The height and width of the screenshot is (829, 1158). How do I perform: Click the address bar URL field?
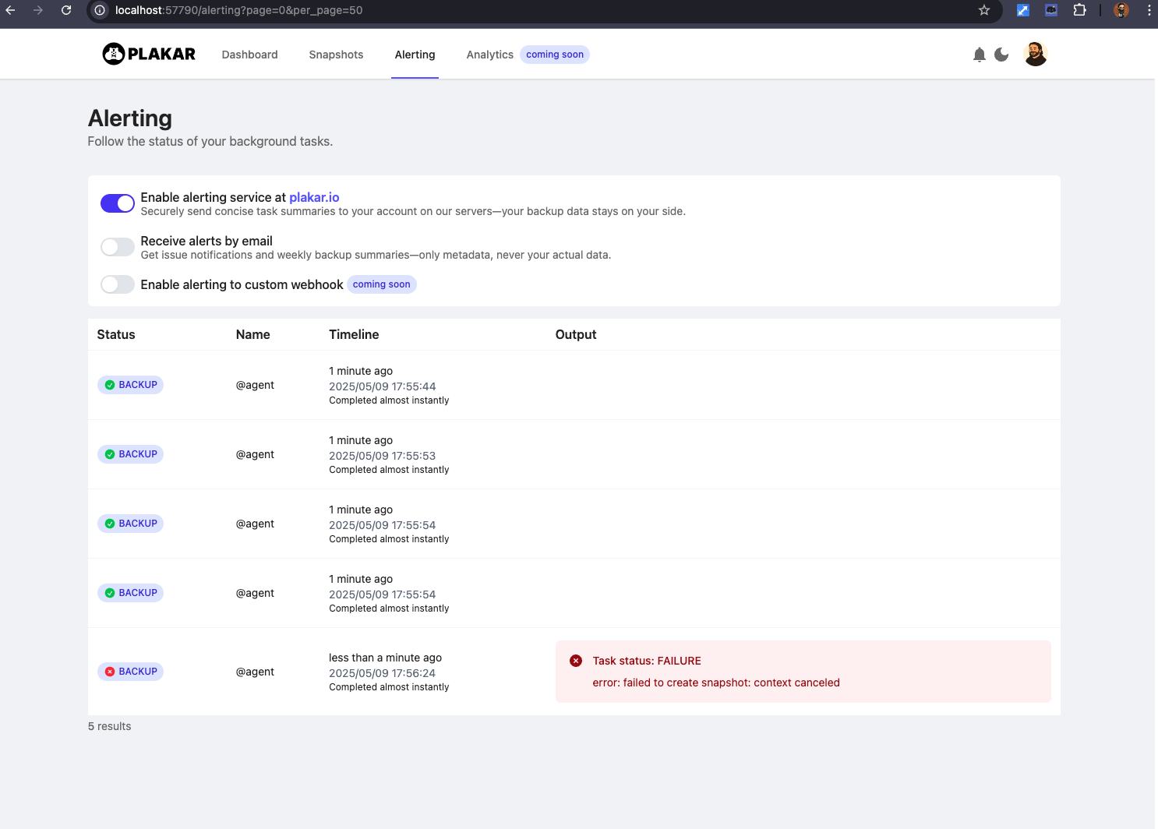click(x=468, y=10)
